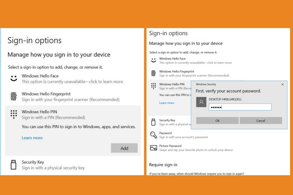Screen dimensions: 293x195
Task: Select Windows Hello Fingerprint option in left panel
Action: pos(73,97)
